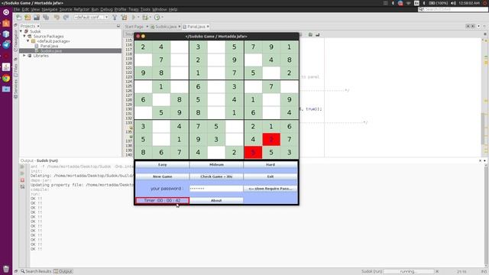This screenshot has height=275, width=489.
Task: Click Navigator side tab
Action: coord(15,40)
